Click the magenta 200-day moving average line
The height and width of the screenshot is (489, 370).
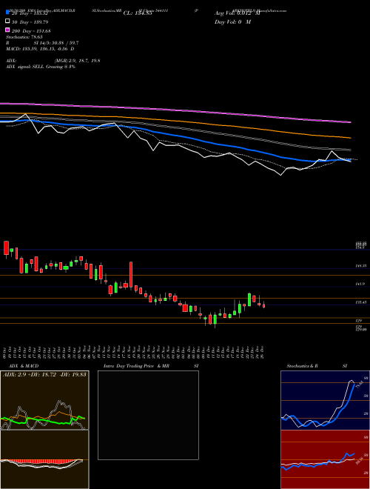tap(175, 110)
